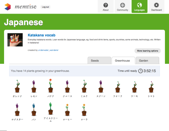Select the スプーン potted plant
This screenshot has width=169, height=131.
[101, 86]
